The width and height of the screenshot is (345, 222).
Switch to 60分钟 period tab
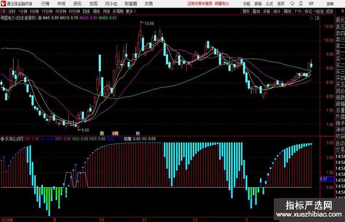pos(74,11)
